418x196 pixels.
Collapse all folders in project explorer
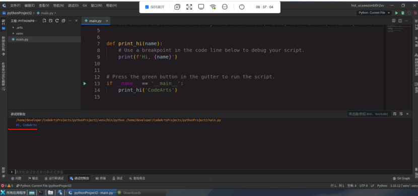(x=63, y=21)
